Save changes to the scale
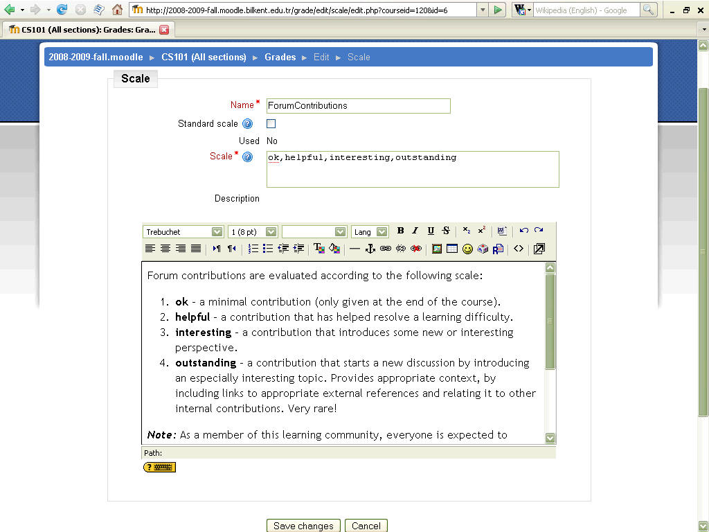Image resolution: width=709 pixels, height=532 pixels. point(303,526)
